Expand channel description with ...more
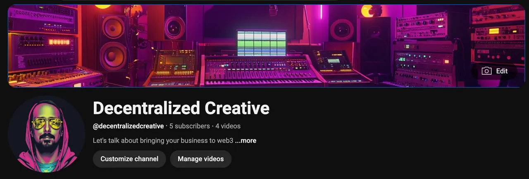This screenshot has width=529, height=179. tap(245, 141)
